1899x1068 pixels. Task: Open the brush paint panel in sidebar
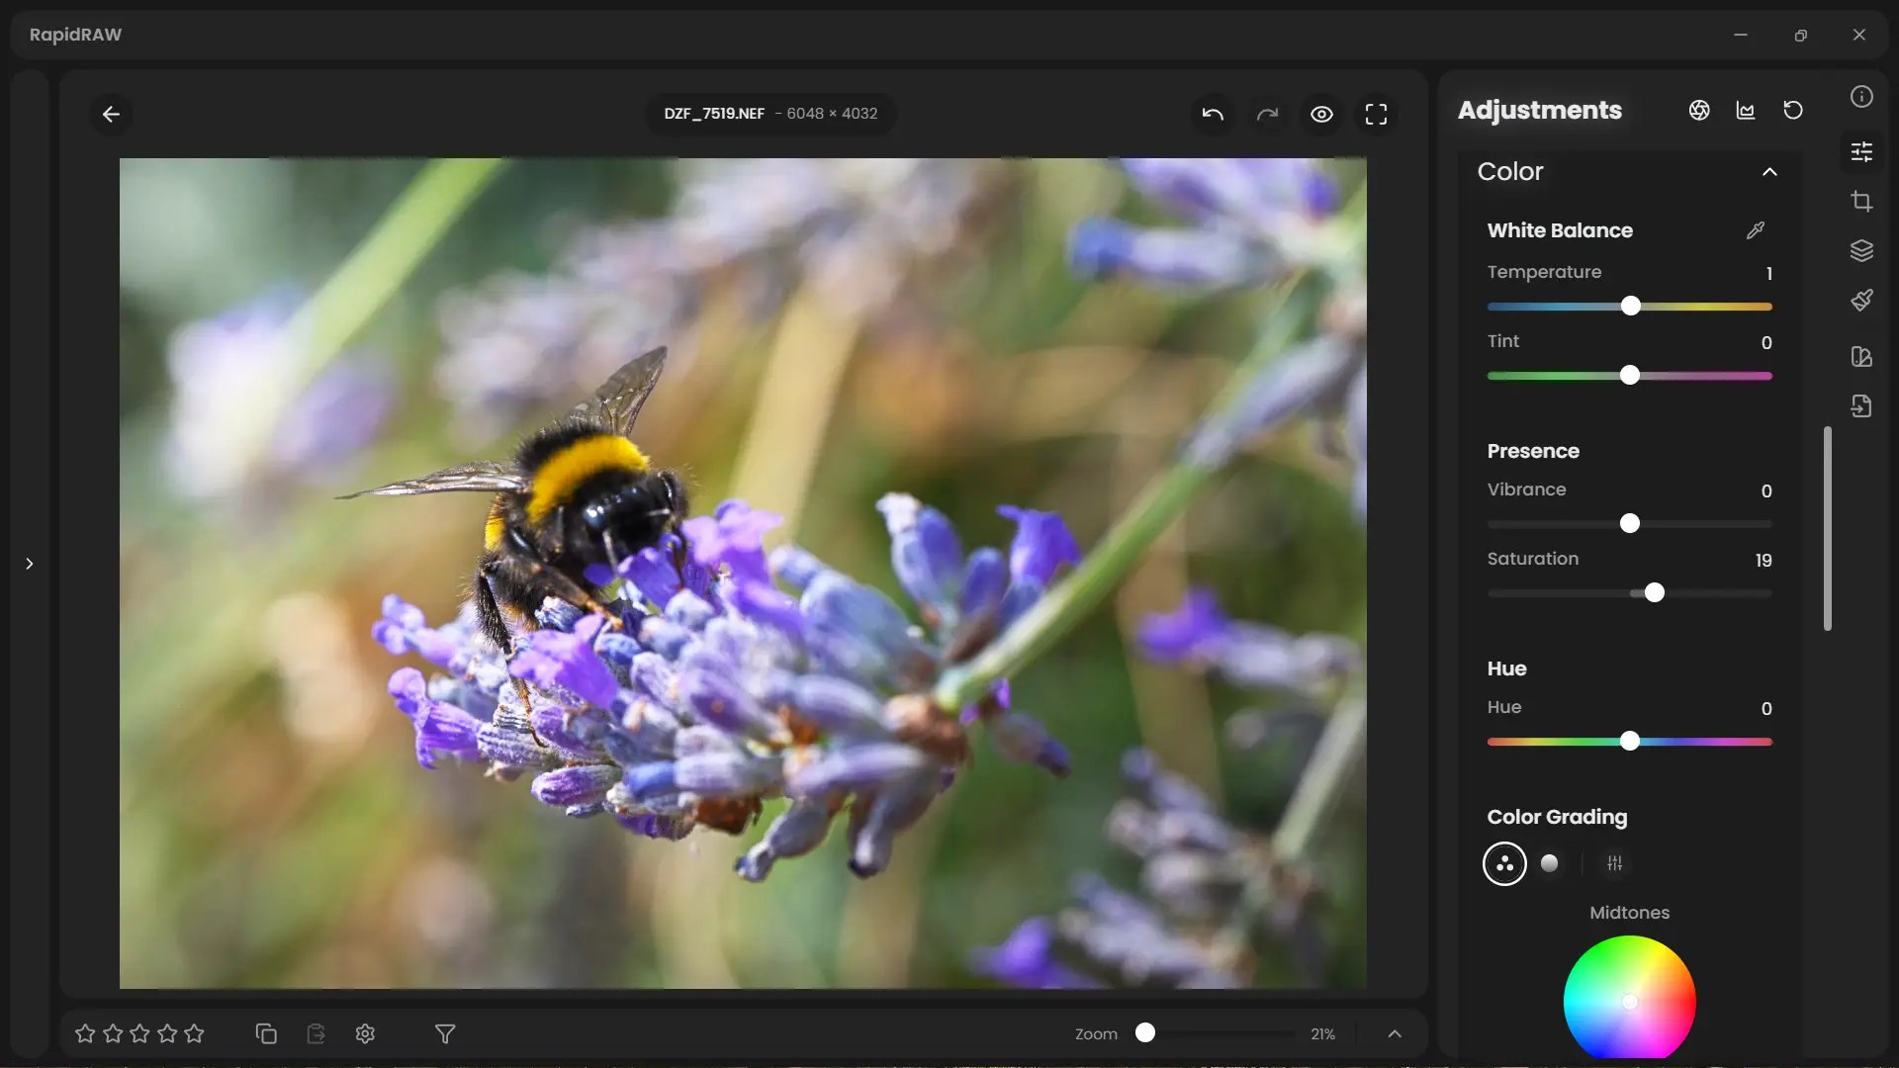pos(1861,300)
